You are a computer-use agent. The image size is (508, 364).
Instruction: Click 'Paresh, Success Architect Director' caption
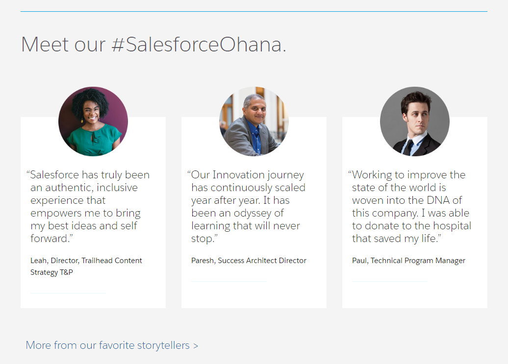[x=249, y=261]
